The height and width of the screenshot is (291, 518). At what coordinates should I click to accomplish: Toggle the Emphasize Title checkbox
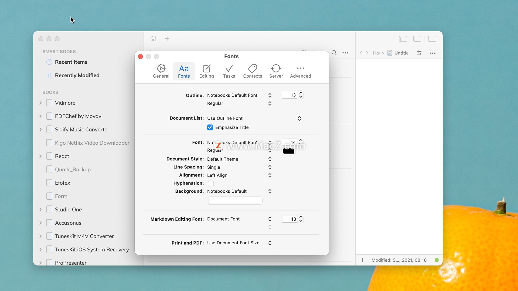210,127
